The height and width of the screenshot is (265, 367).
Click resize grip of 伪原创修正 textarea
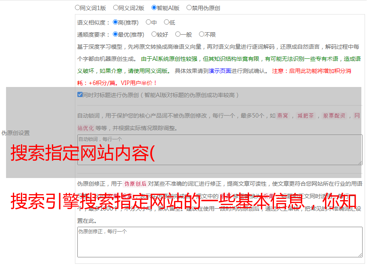pyautogui.click(x=360, y=255)
